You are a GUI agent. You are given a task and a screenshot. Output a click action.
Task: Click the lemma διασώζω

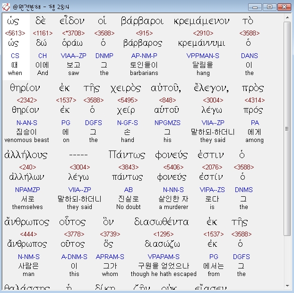pyautogui.click(x=162, y=244)
